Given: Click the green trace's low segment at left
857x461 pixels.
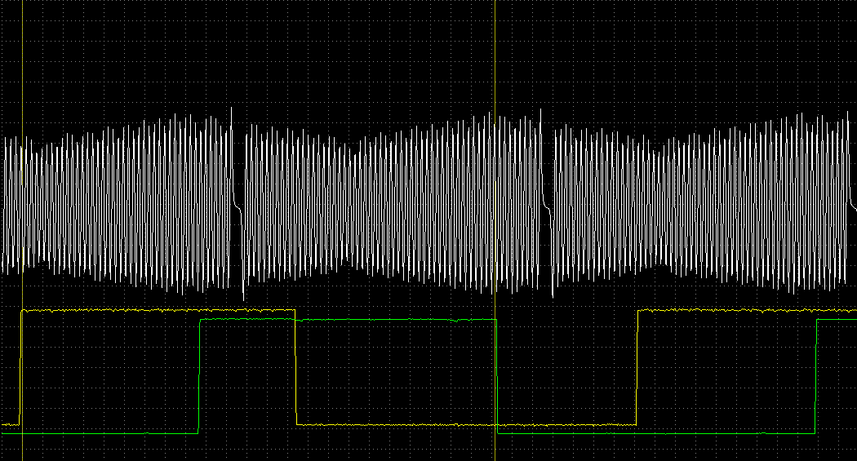Looking at the screenshot, I should [106, 433].
